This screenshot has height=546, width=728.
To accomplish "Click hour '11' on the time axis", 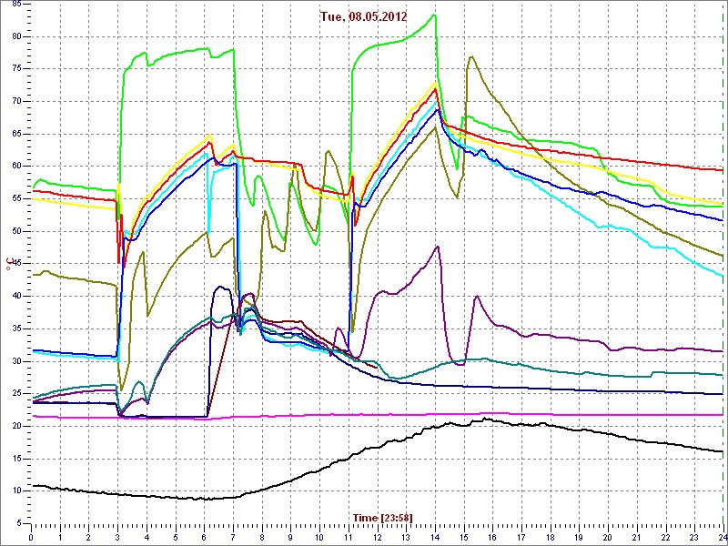I will coord(349,537).
